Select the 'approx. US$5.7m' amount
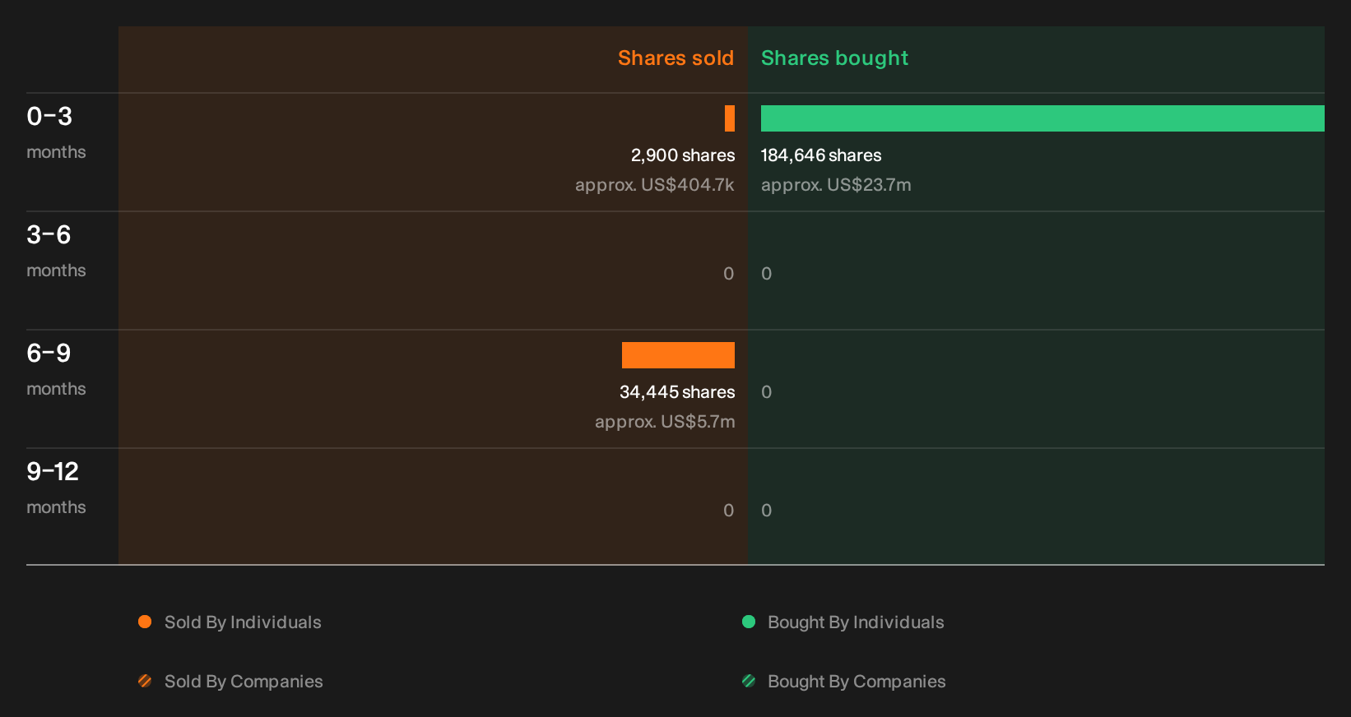Image resolution: width=1351 pixels, height=717 pixels. pyautogui.click(x=665, y=422)
